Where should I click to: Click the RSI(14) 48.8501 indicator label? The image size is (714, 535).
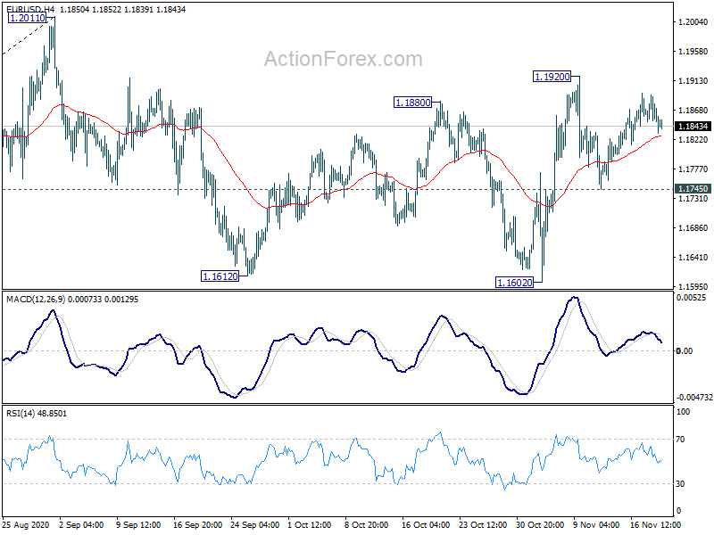37,414
